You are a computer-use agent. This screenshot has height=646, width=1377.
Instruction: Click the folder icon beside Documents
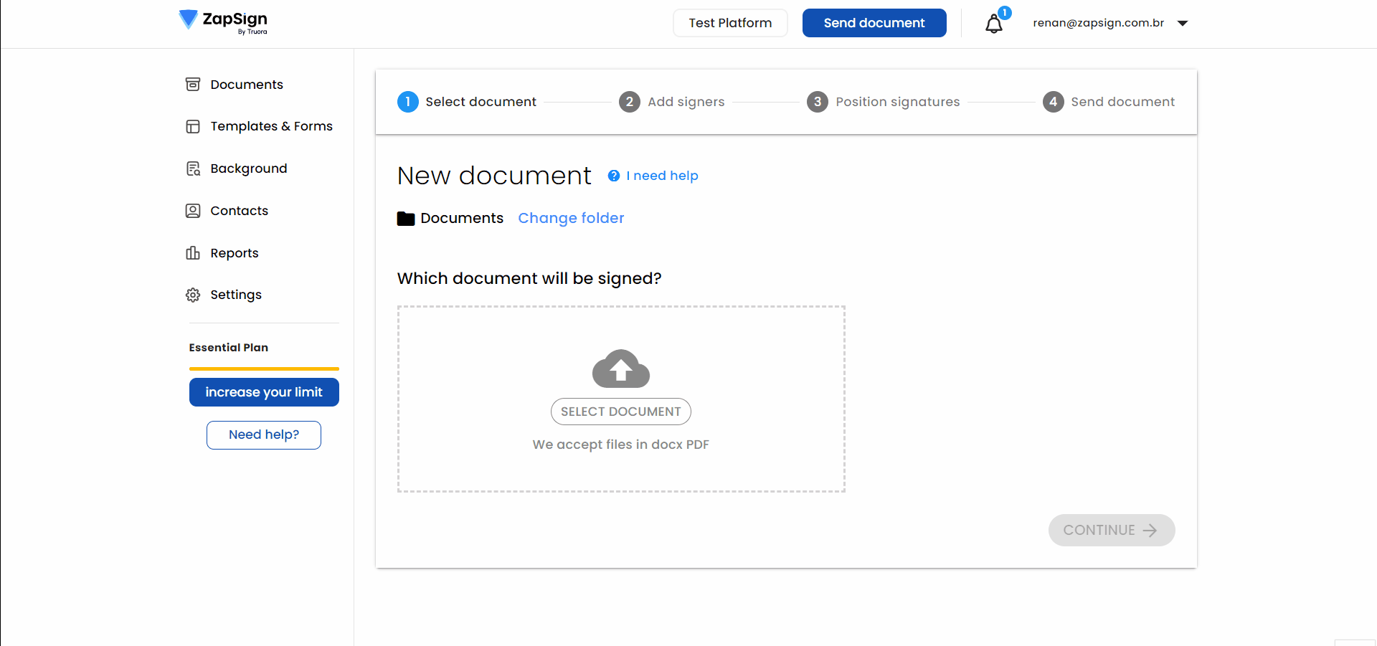click(x=406, y=218)
